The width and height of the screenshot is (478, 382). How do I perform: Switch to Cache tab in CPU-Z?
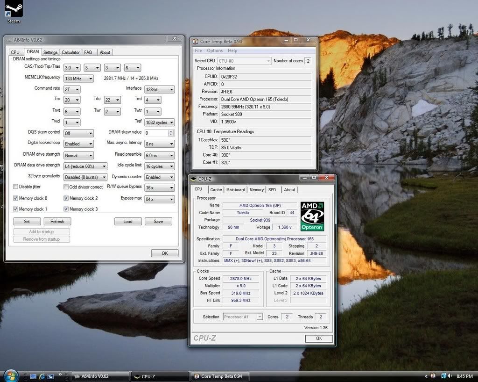pyautogui.click(x=216, y=190)
